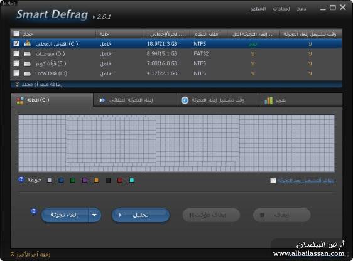Image resolution: width=353 pixels, height=261 pixels.
Task: Click the green legend color swatch
Action: [73, 180]
